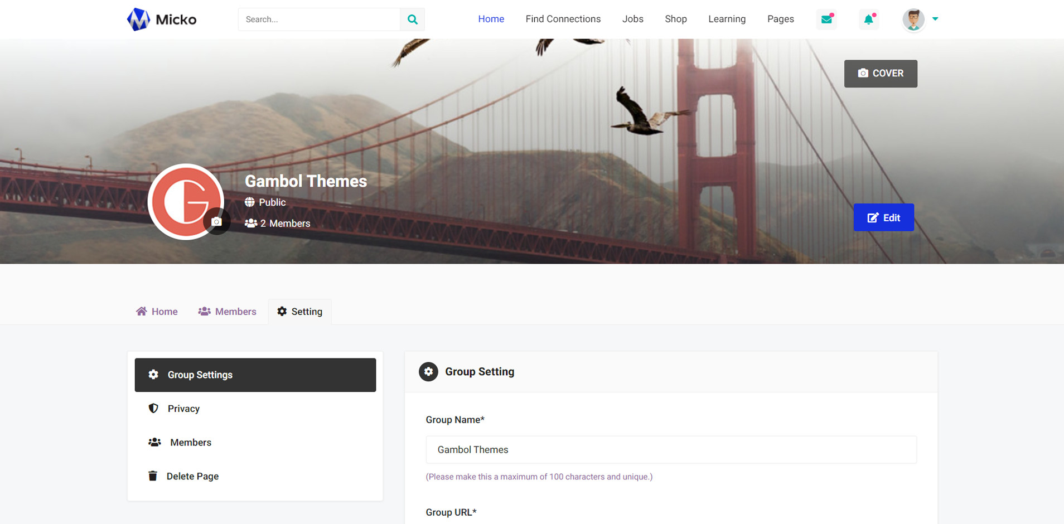Expand the profile dropdown arrow

click(935, 19)
